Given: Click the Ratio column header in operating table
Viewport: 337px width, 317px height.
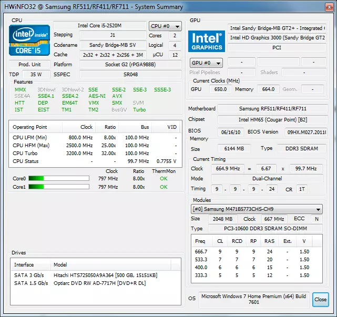Looking at the screenshot, I should pos(107,127).
